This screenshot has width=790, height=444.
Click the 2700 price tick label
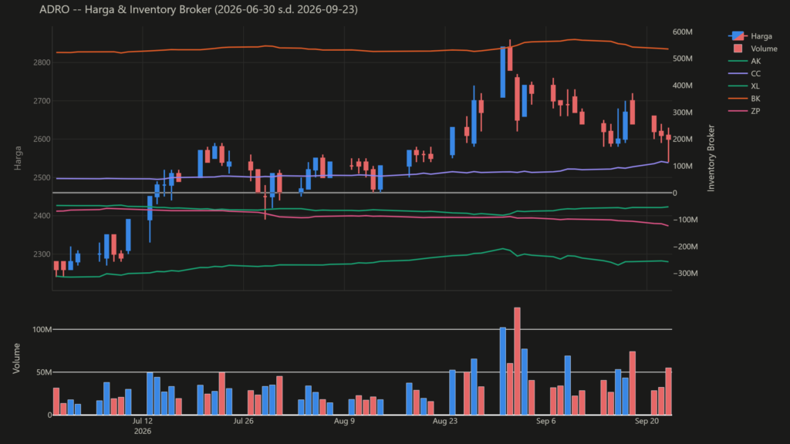tap(42, 101)
